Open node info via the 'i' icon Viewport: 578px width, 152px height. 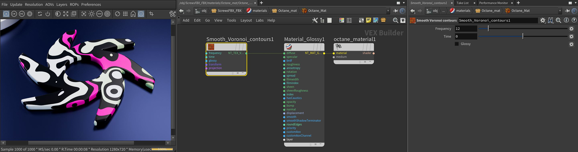tap(566, 20)
